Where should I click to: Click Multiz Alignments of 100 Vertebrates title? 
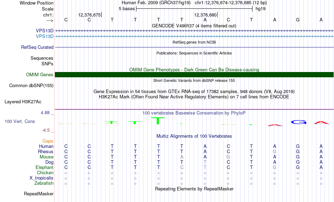point(194,136)
